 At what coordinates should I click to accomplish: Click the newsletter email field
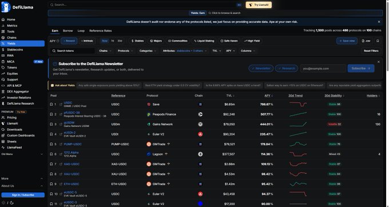[323, 69]
